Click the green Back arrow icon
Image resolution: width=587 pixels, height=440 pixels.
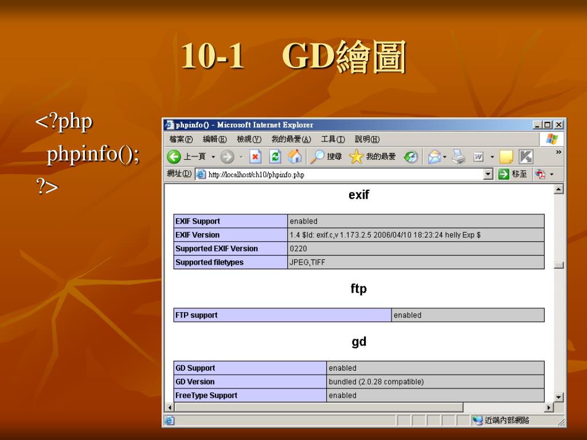[174, 157]
